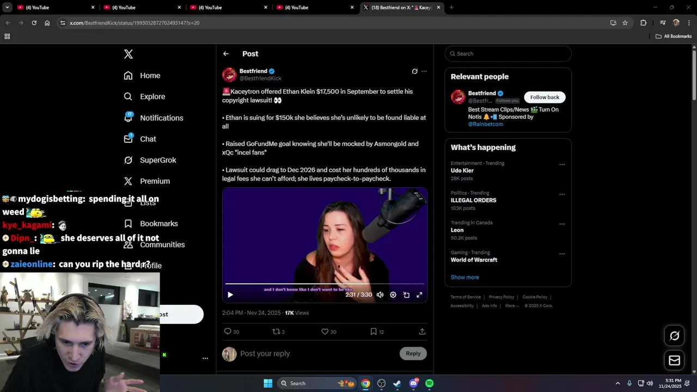Screen dimensions: 697x392
Task: Open Notifications in the X sidebar
Action: 154,118
